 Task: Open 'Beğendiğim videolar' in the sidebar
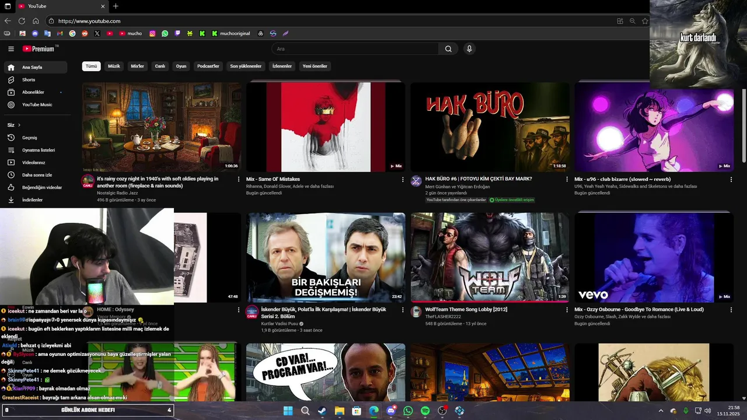(x=36, y=188)
